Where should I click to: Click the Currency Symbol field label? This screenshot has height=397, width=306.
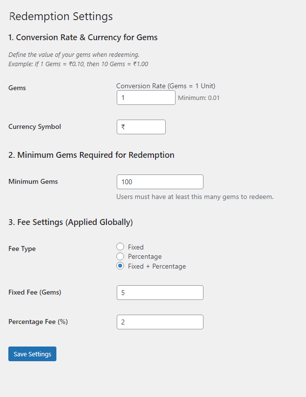pyautogui.click(x=35, y=126)
